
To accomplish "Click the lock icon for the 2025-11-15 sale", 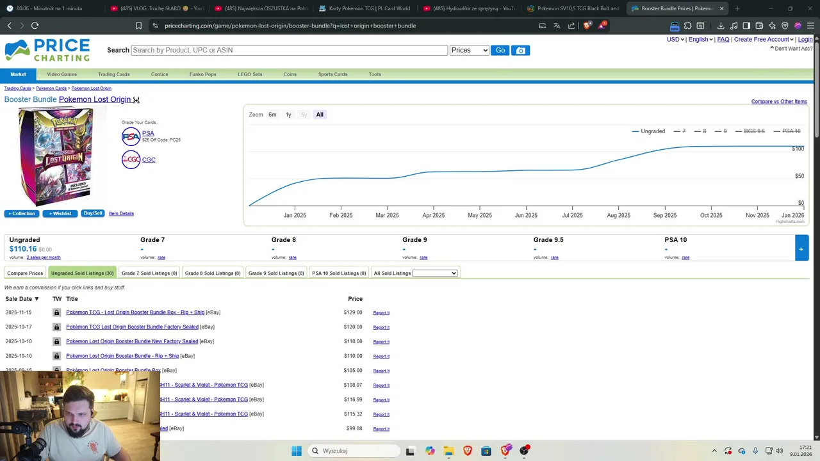I will [56, 312].
